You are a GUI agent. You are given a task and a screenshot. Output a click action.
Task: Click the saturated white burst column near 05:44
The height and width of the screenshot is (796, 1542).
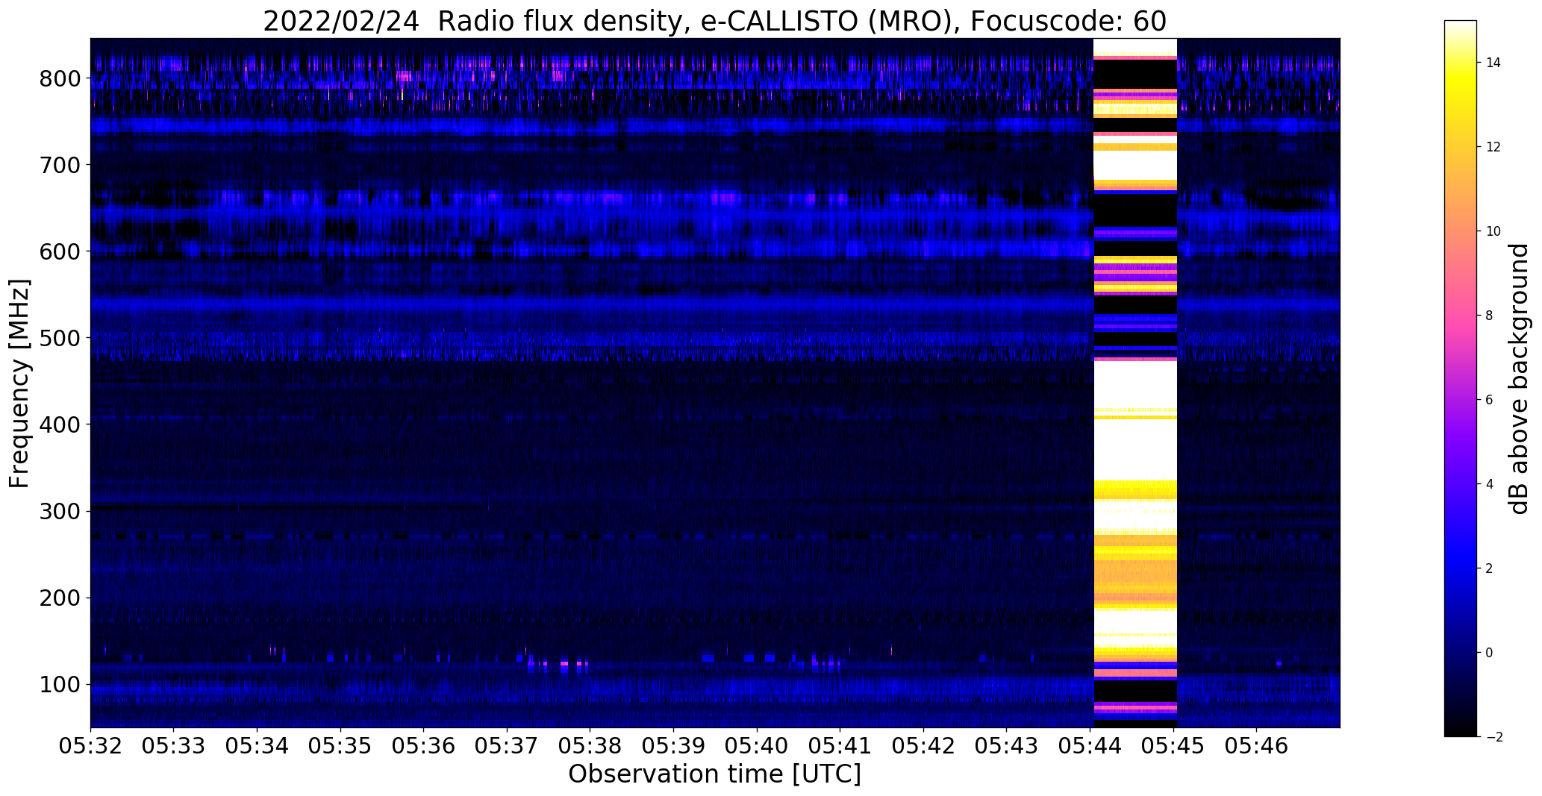[1135, 383]
